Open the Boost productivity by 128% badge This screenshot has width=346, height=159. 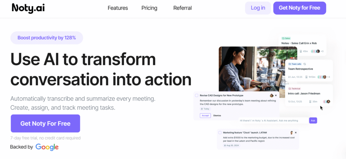click(x=47, y=38)
